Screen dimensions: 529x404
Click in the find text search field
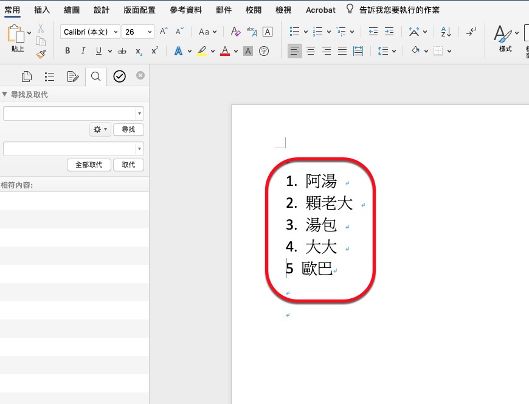tap(69, 114)
